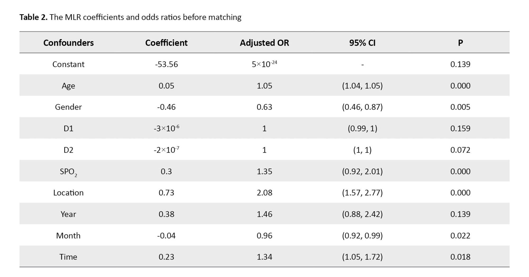The width and height of the screenshot is (529, 277).
Task: Click the Table 2 caption text
Action: 130,17
